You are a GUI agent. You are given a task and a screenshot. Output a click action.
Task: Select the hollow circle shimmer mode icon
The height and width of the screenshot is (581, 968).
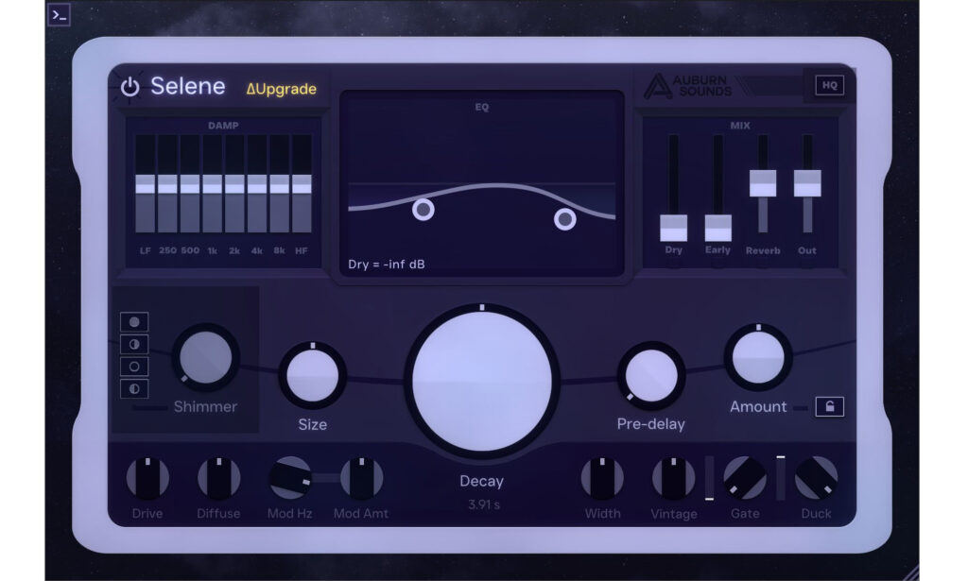(x=134, y=367)
